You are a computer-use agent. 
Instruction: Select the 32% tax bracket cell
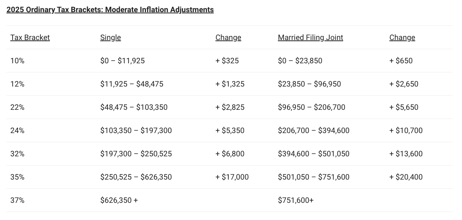pos(17,154)
